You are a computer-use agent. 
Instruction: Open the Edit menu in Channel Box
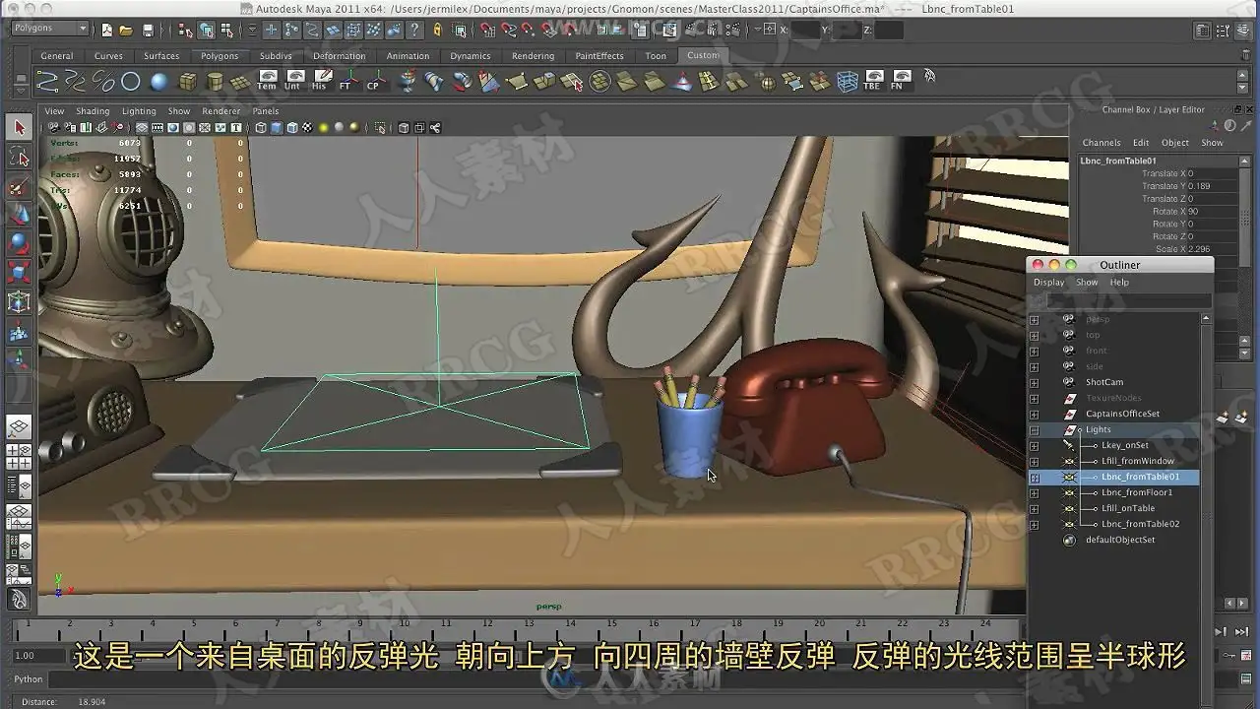pos(1141,143)
